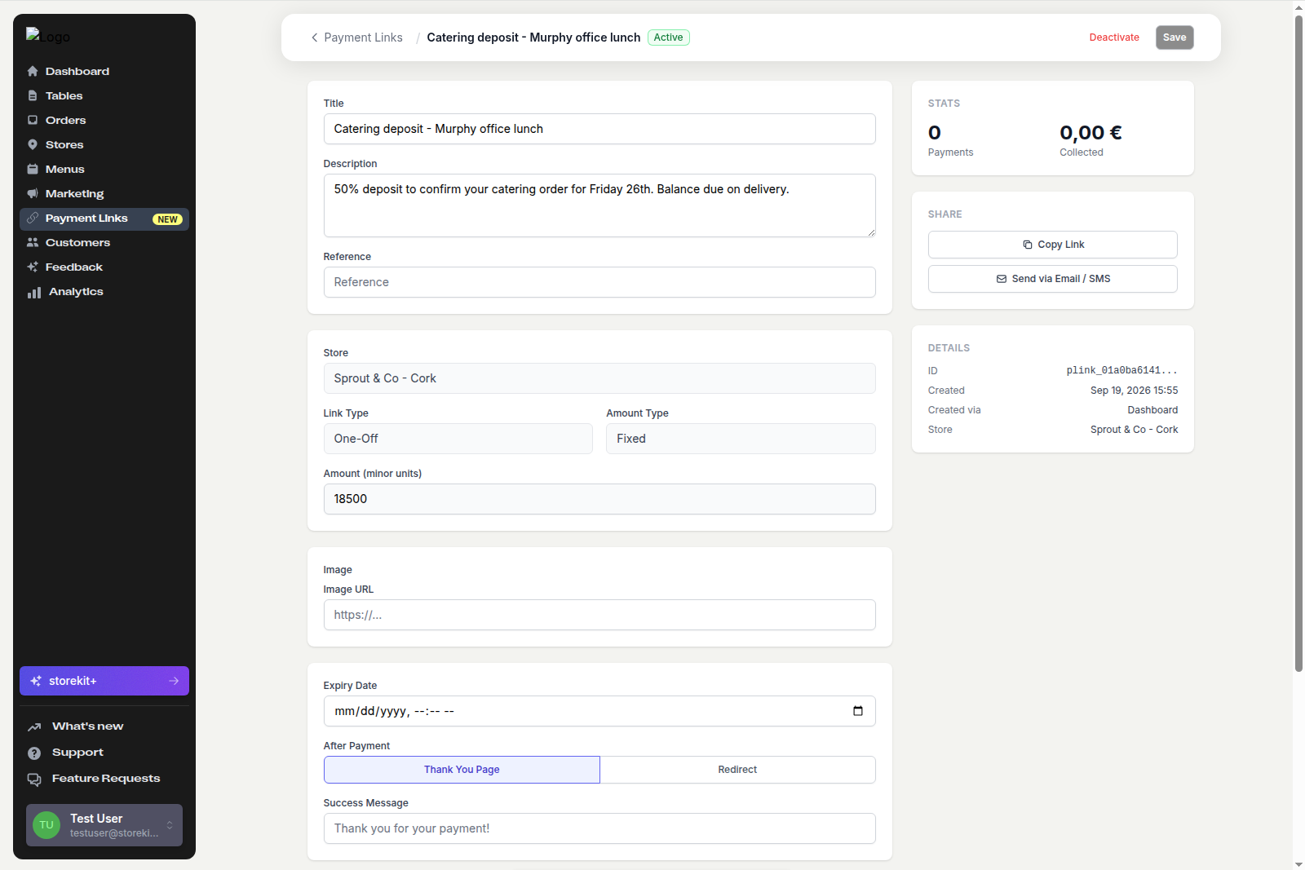Open What's new in the sidebar
This screenshot has height=870, width=1305.
[104, 727]
